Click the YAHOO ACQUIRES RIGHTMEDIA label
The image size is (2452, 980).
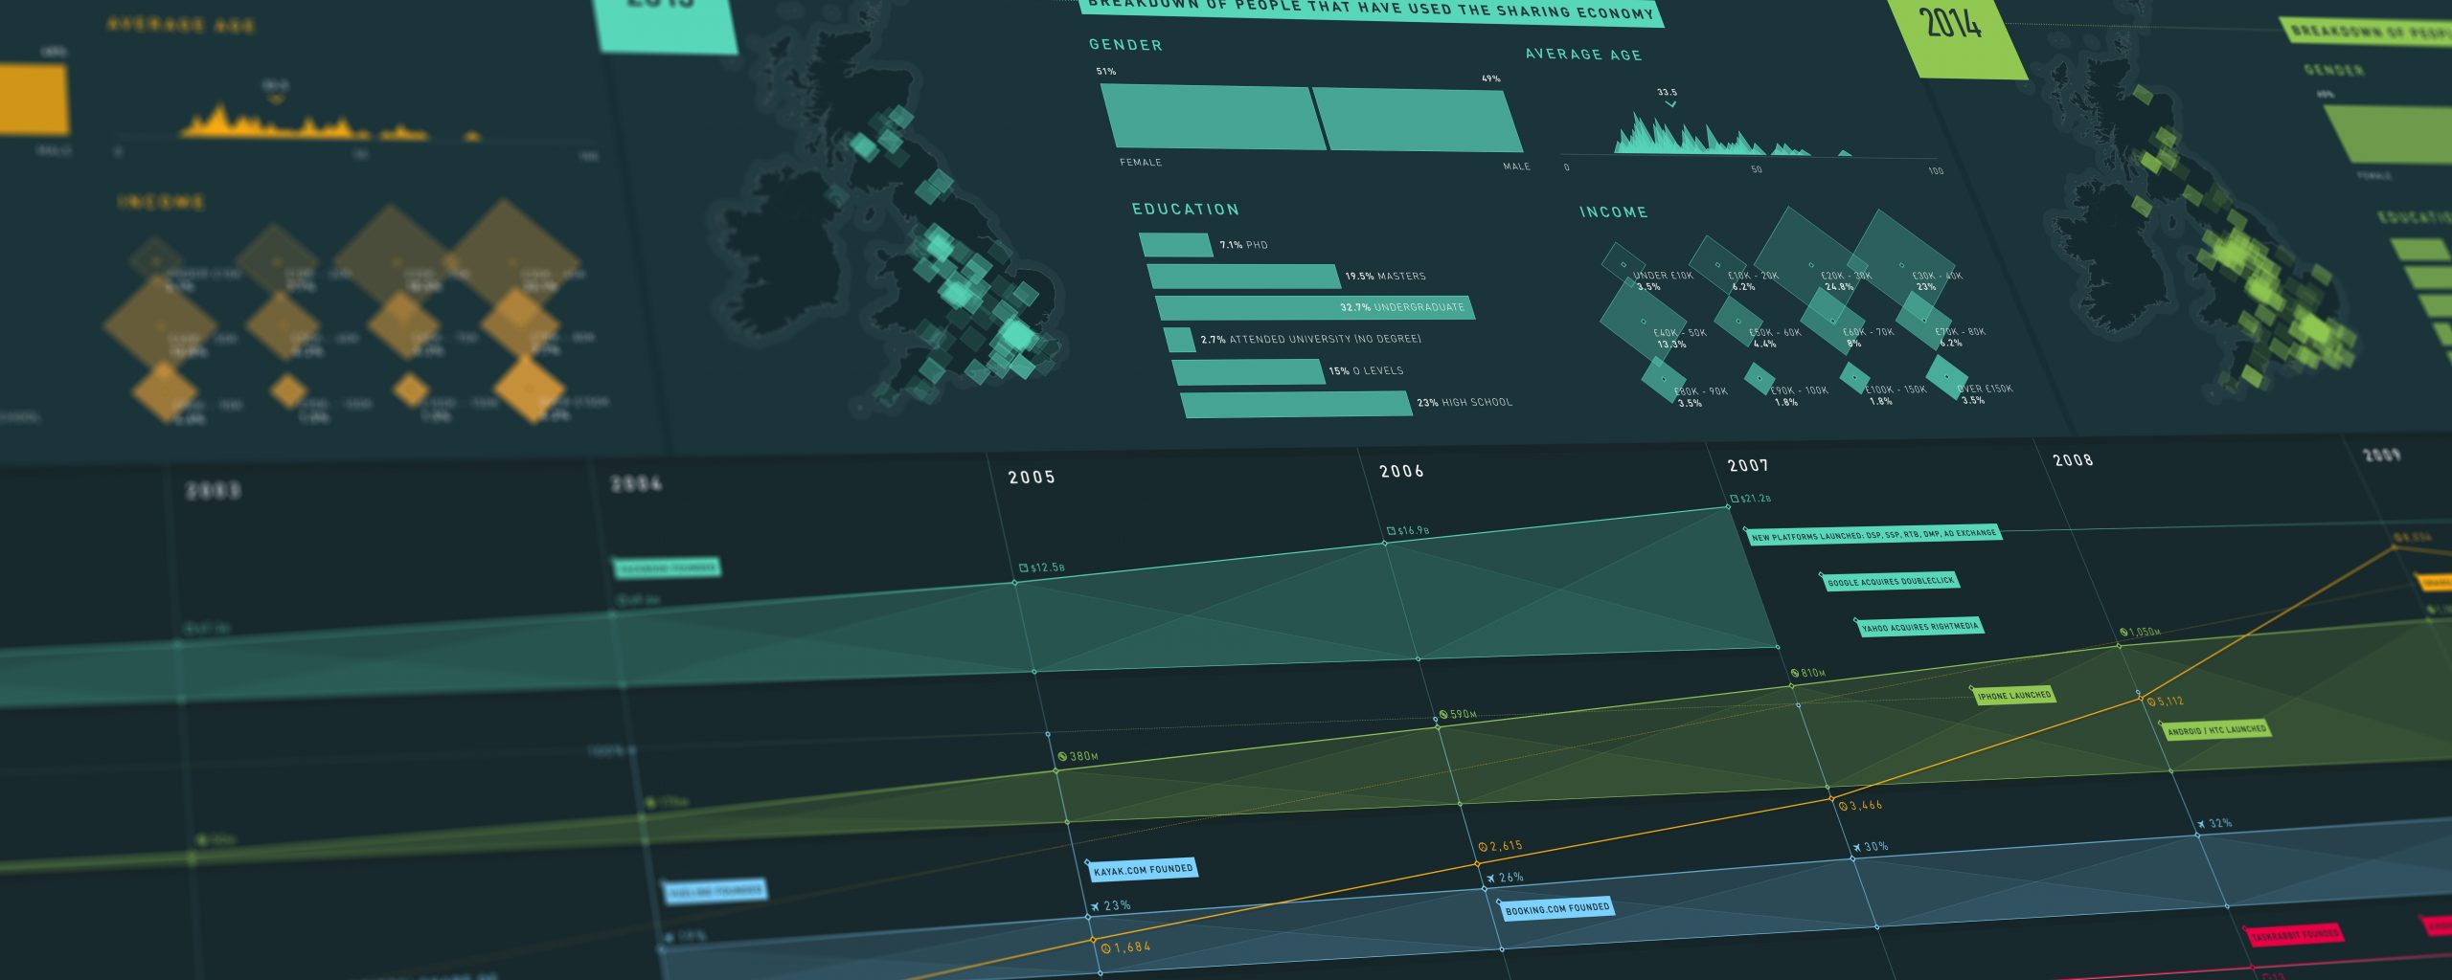click(1920, 627)
